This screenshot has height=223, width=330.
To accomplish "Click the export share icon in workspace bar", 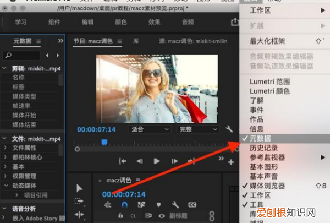I will click(x=235, y=21).
